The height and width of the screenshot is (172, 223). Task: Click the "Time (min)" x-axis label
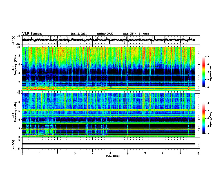point(113,156)
